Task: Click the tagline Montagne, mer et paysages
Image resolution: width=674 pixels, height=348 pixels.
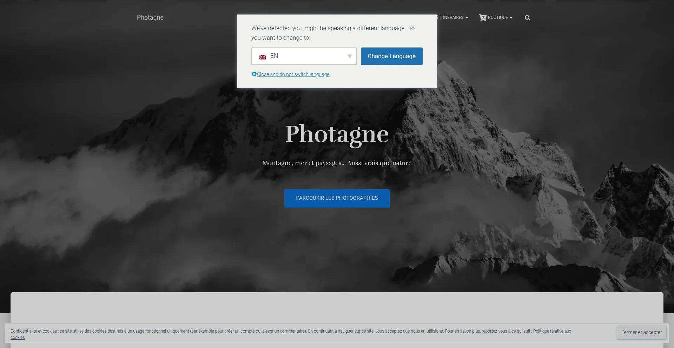Action: point(337,163)
